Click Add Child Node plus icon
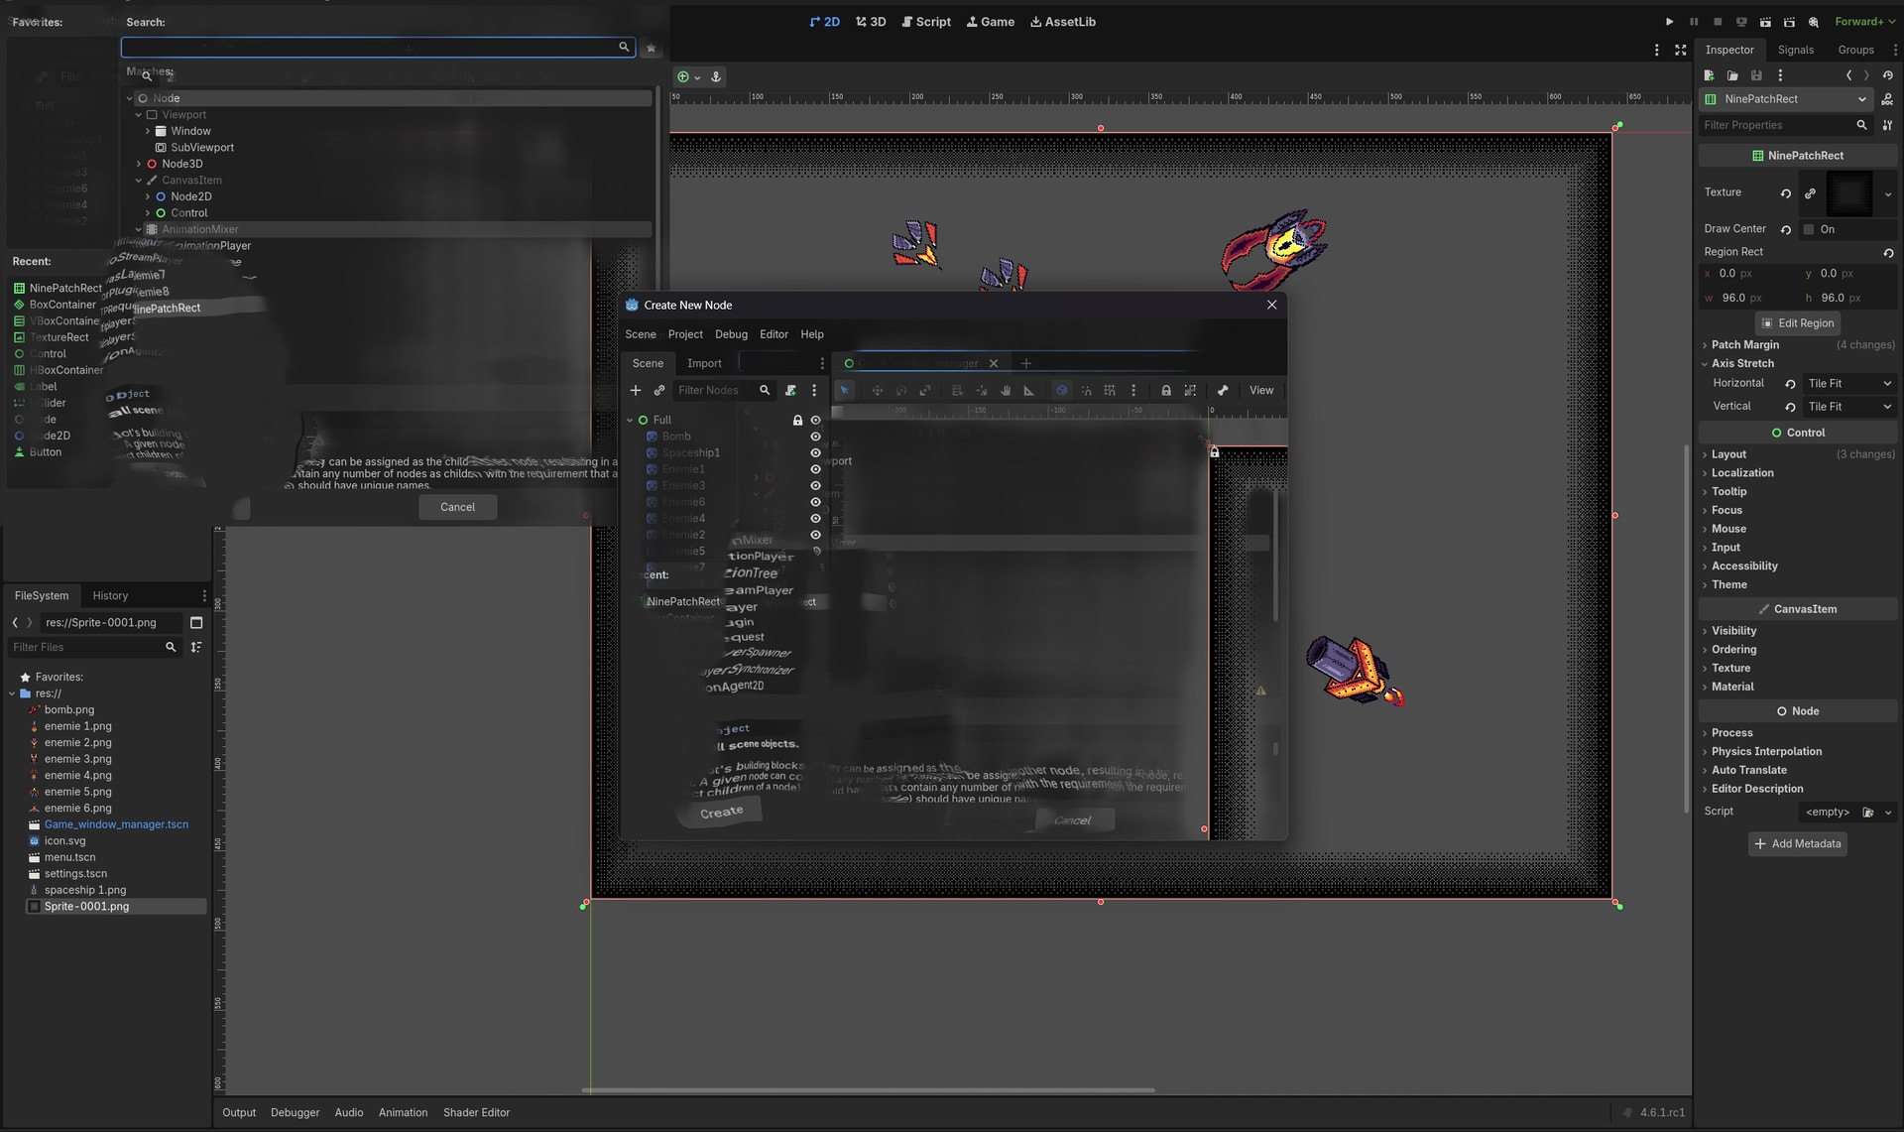Screen dimensions: 1904x1132 [x=636, y=391]
